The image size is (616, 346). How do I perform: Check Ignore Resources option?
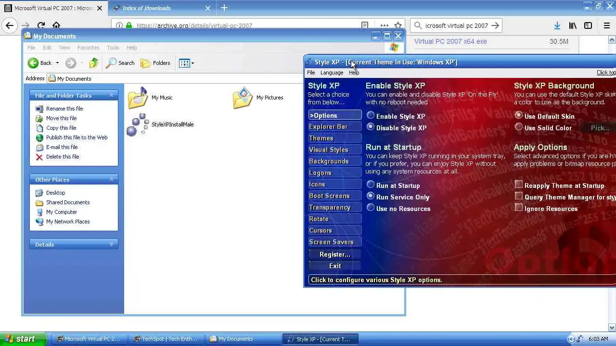[x=519, y=208]
